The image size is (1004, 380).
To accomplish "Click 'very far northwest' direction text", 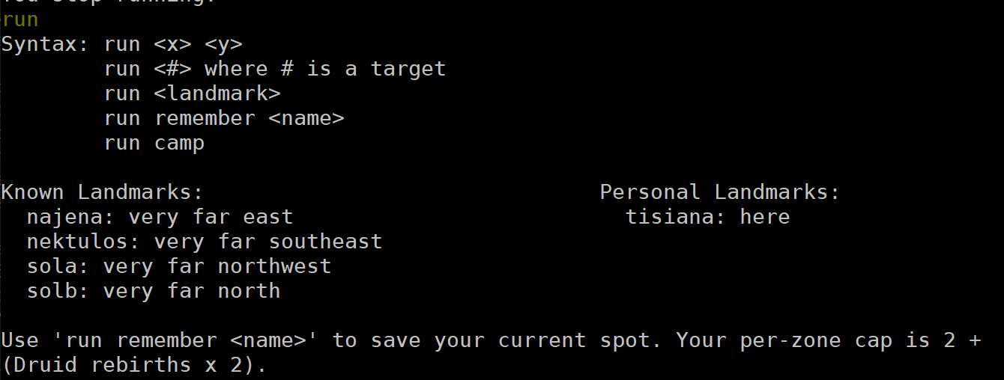I will click(217, 266).
